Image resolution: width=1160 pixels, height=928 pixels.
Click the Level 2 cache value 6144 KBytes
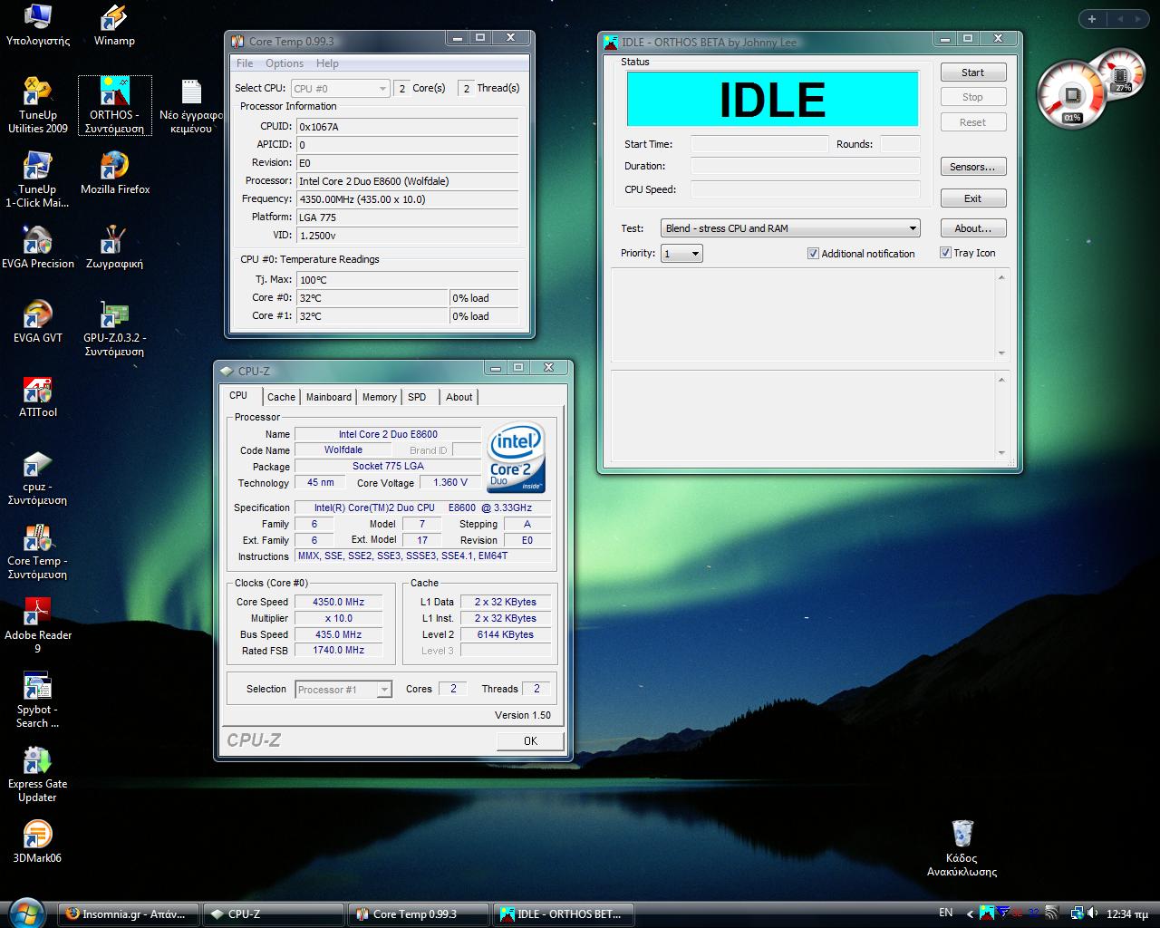(505, 634)
